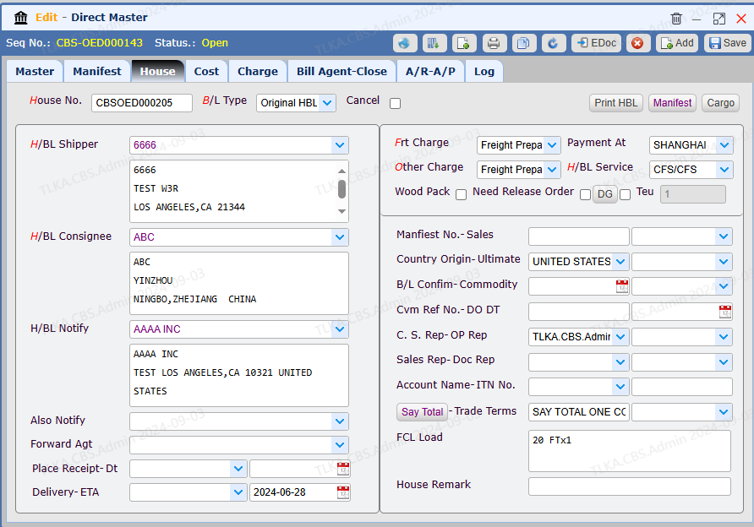Click the ITN No. input field
The width and height of the screenshot is (754, 527).
[682, 387]
